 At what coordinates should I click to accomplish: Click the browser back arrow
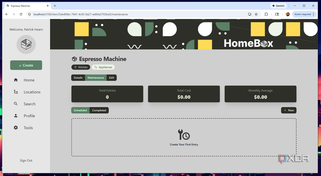coord(7,14)
